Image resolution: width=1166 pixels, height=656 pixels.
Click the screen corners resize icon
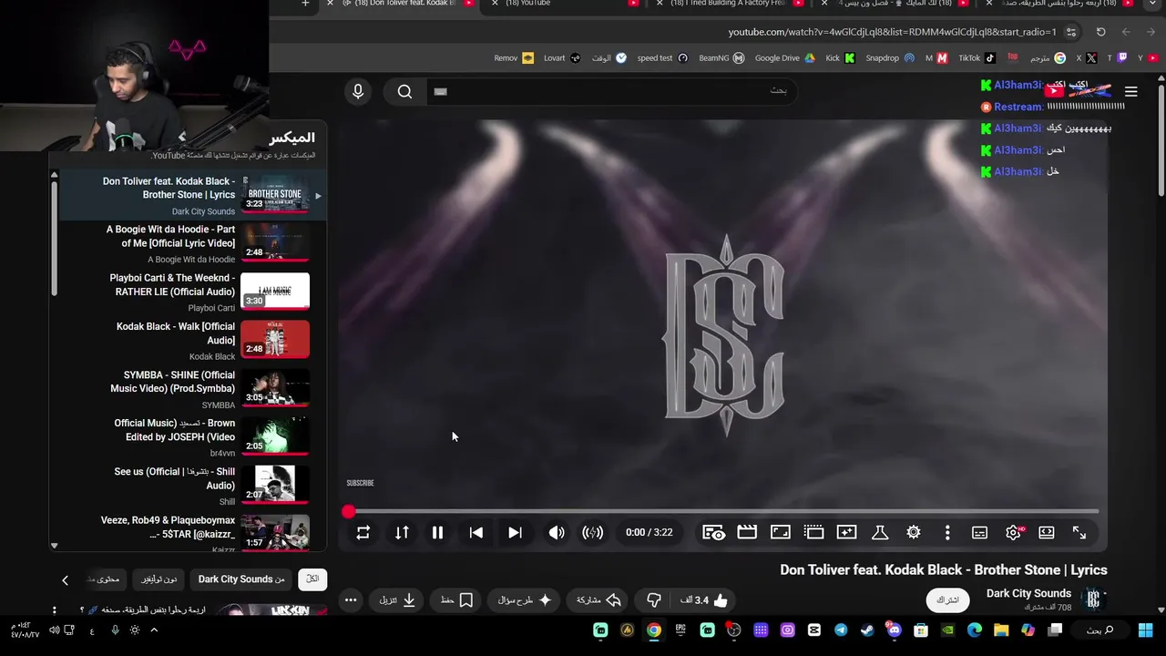coord(781,533)
